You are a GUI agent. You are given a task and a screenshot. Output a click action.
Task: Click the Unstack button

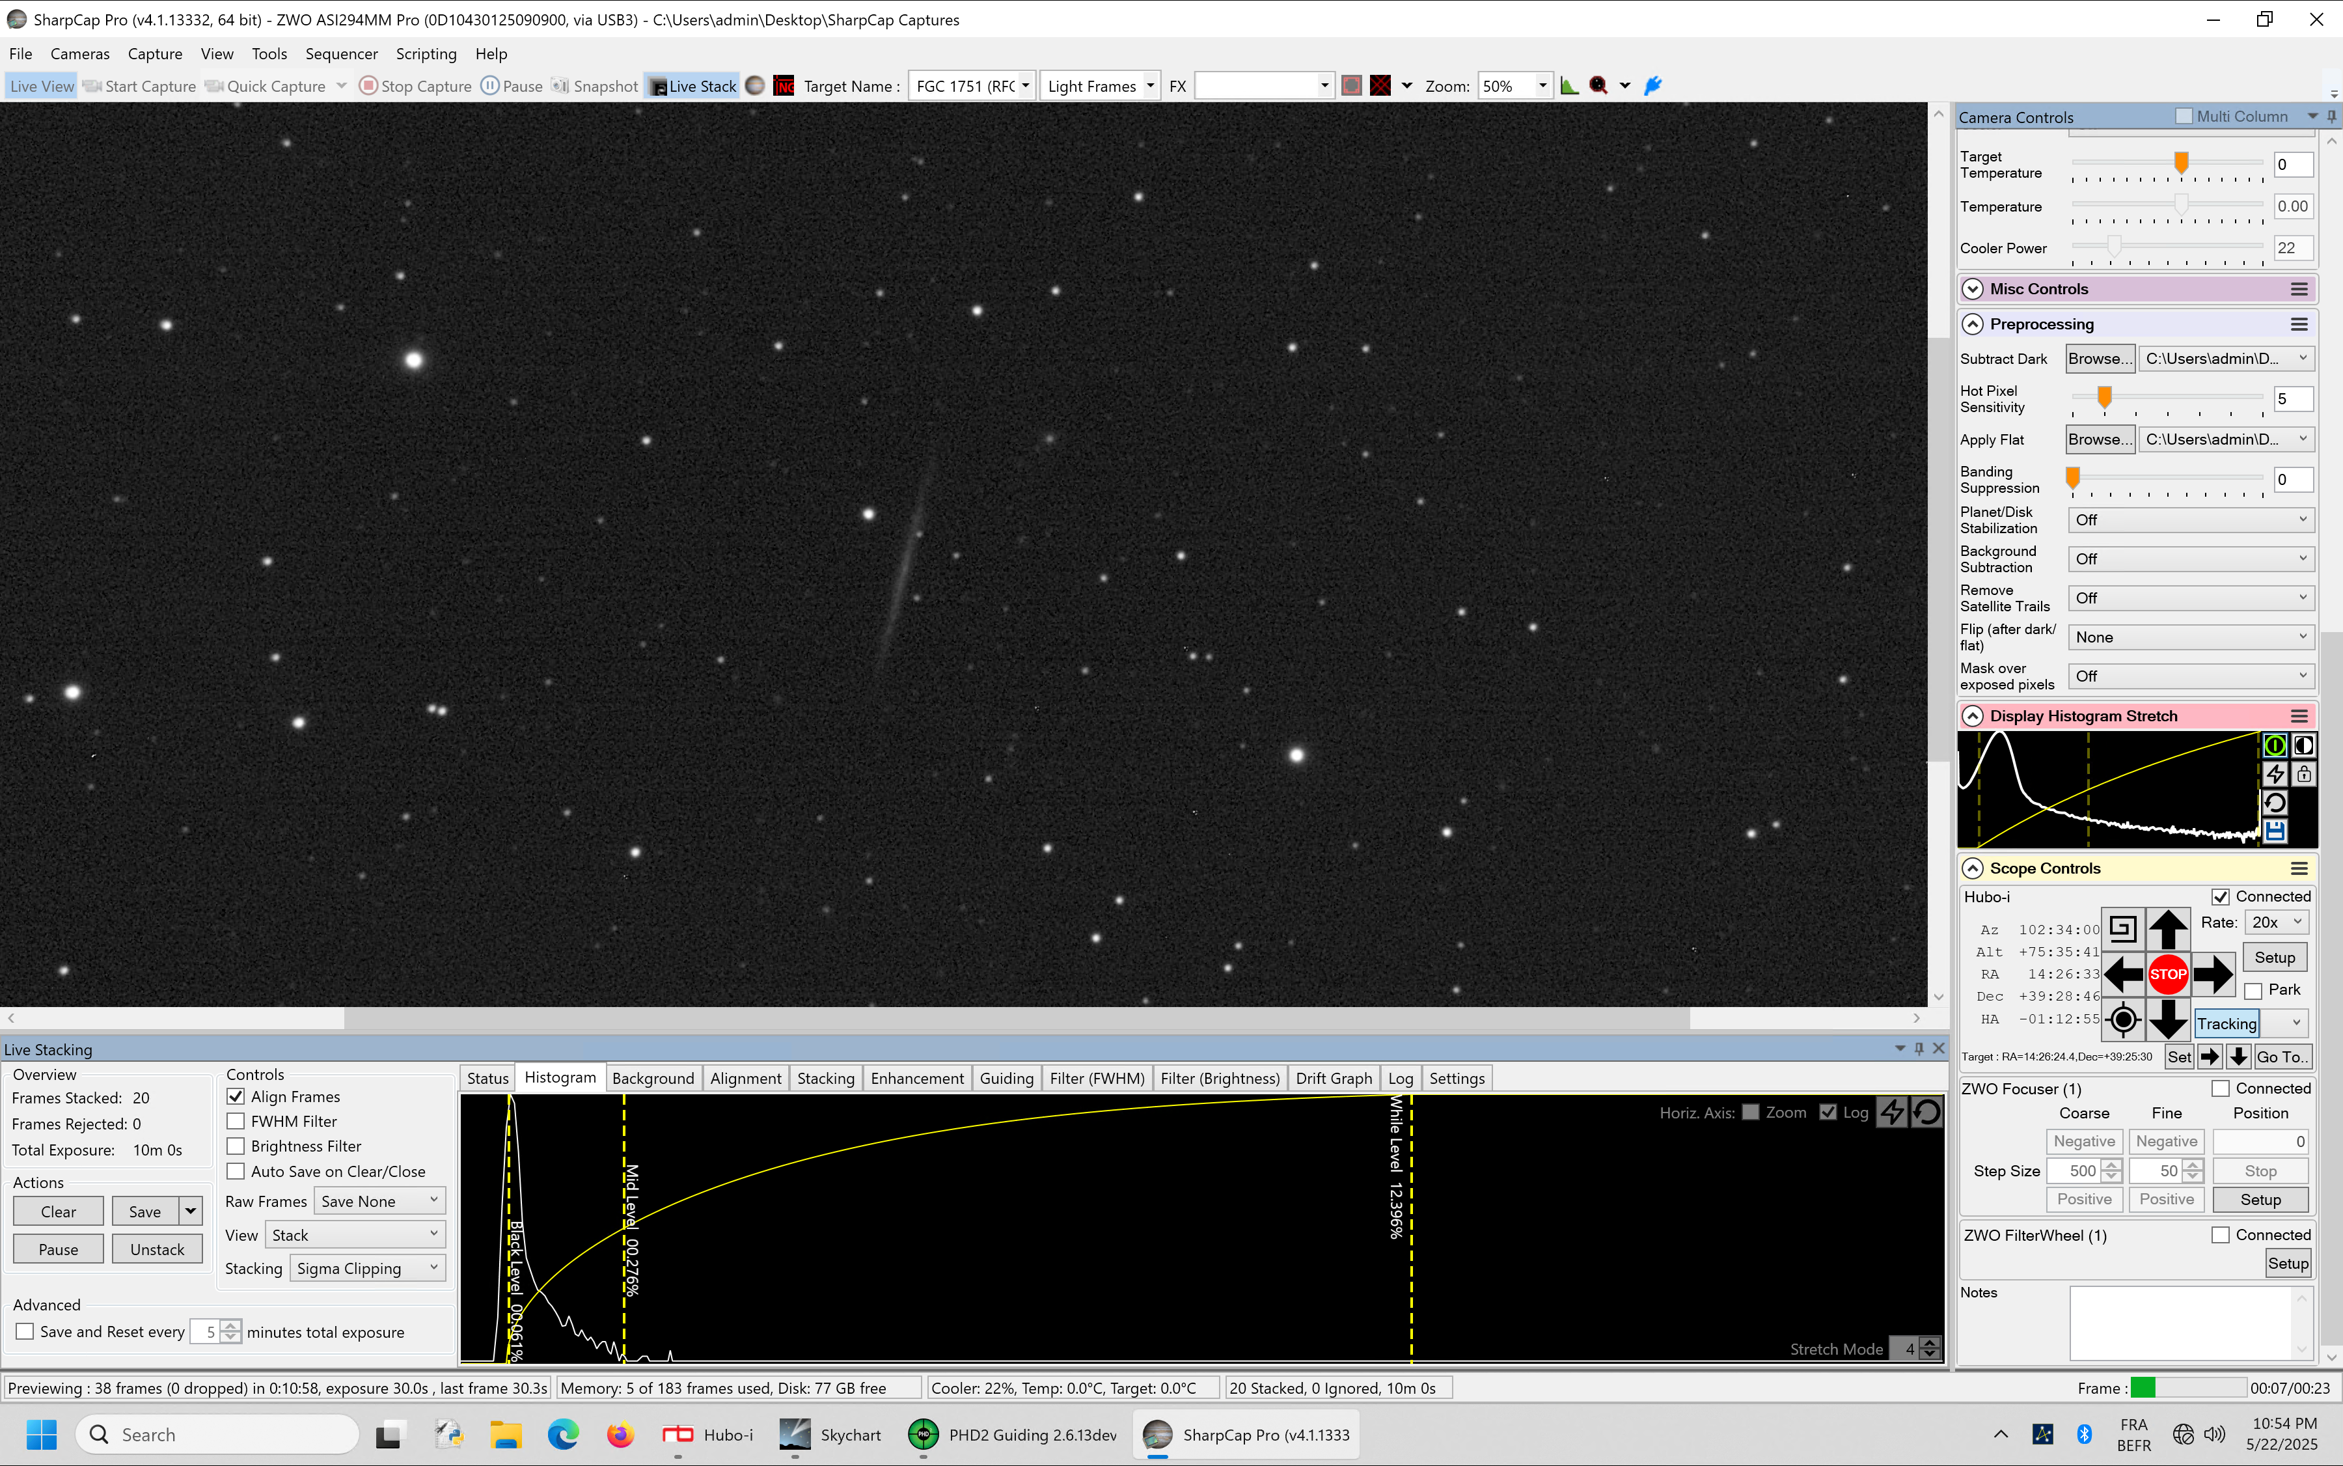click(157, 1249)
